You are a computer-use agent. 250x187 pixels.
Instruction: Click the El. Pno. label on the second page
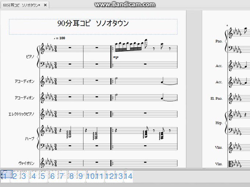216,98
